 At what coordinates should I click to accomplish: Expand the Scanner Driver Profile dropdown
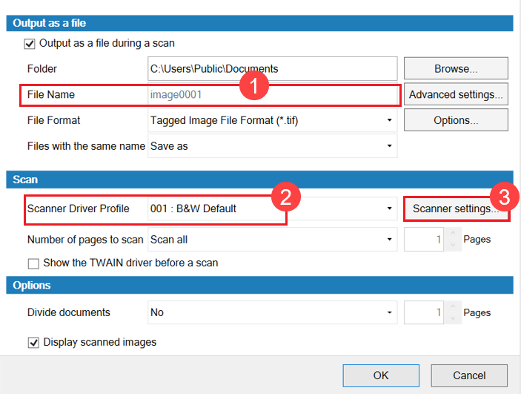pos(273,209)
